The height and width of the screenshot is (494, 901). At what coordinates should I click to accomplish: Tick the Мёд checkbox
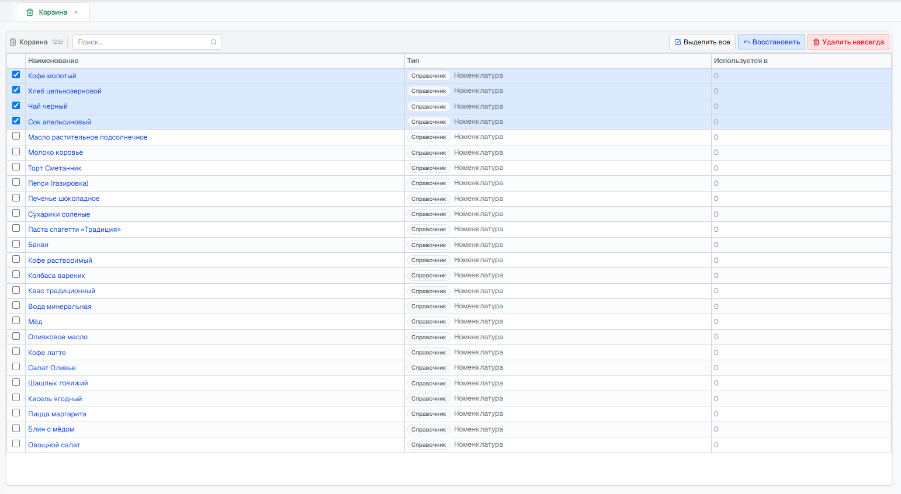click(16, 321)
